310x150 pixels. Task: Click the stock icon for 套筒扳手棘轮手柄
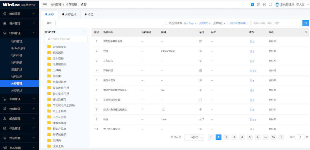click(251, 41)
